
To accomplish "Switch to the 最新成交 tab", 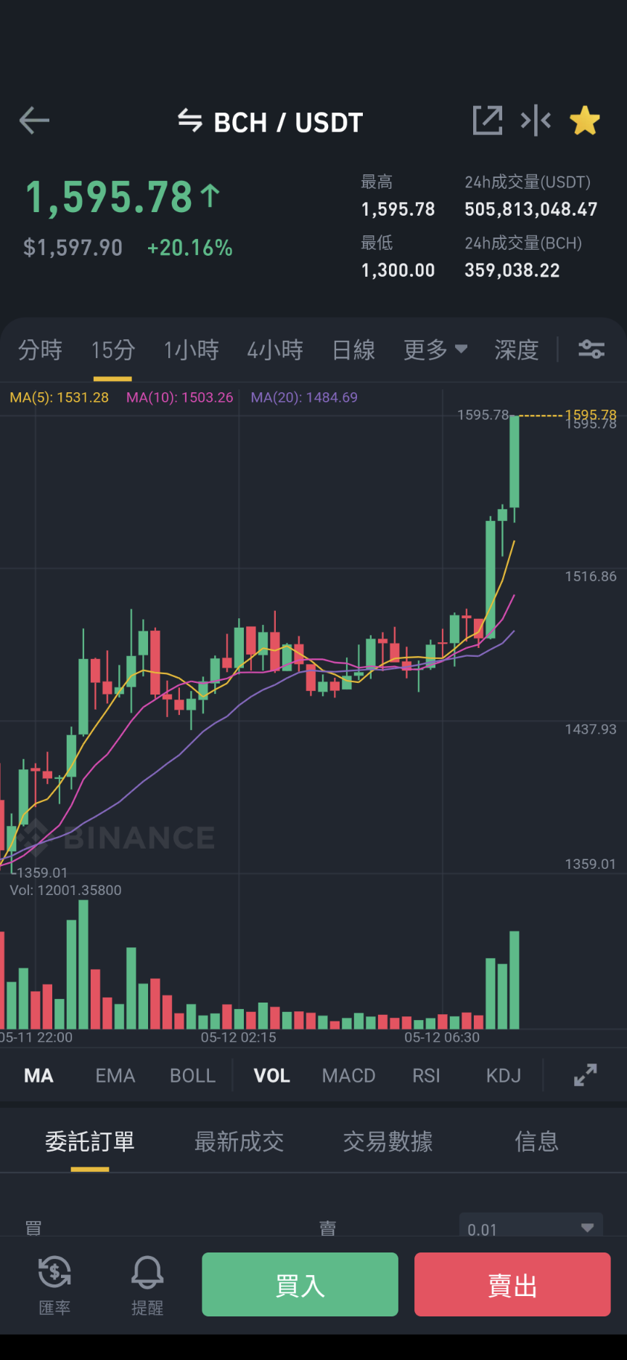I will tap(239, 1141).
